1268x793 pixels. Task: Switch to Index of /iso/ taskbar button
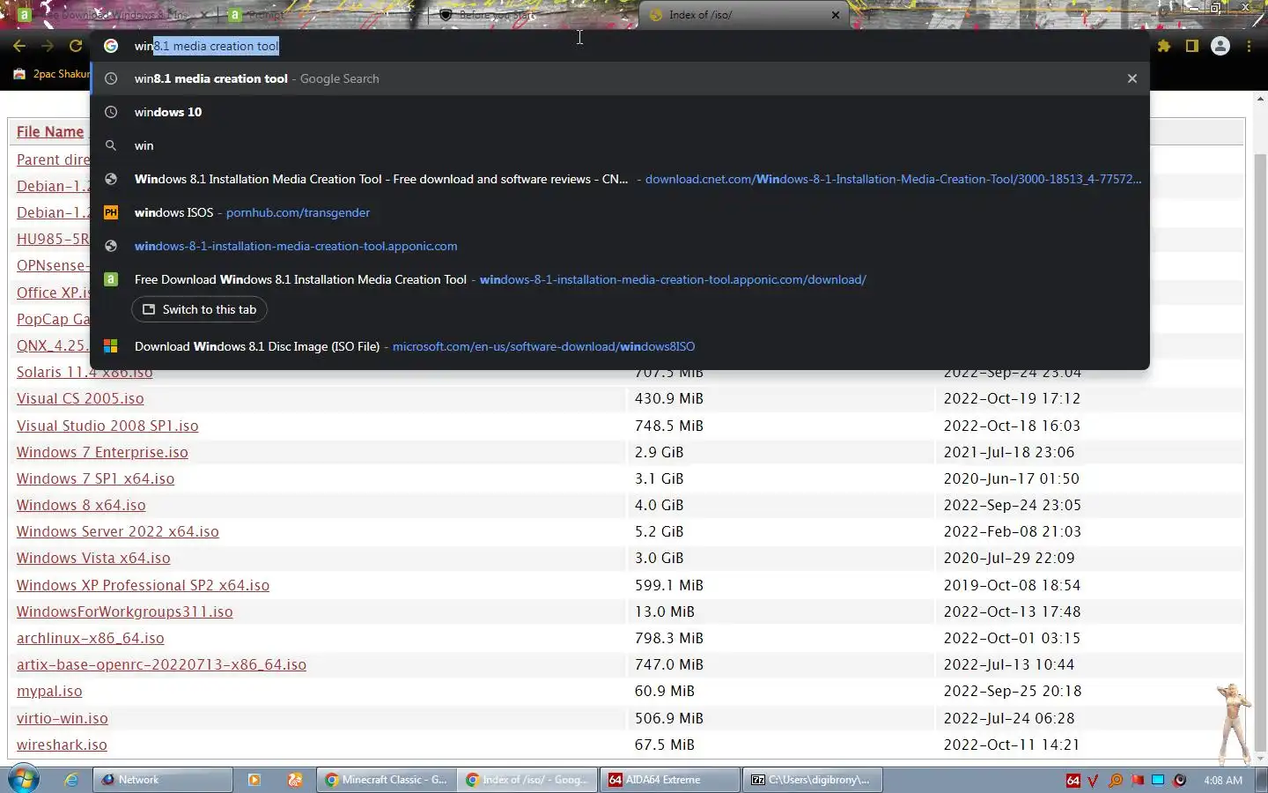(x=527, y=780)
